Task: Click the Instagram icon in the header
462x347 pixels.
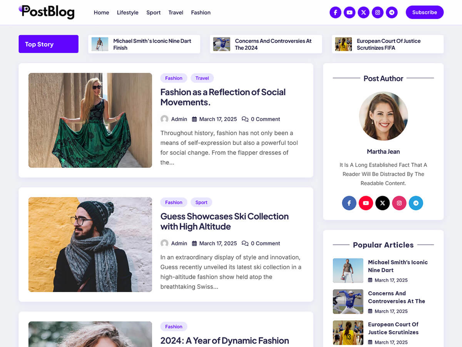Action: coord(378,12)
